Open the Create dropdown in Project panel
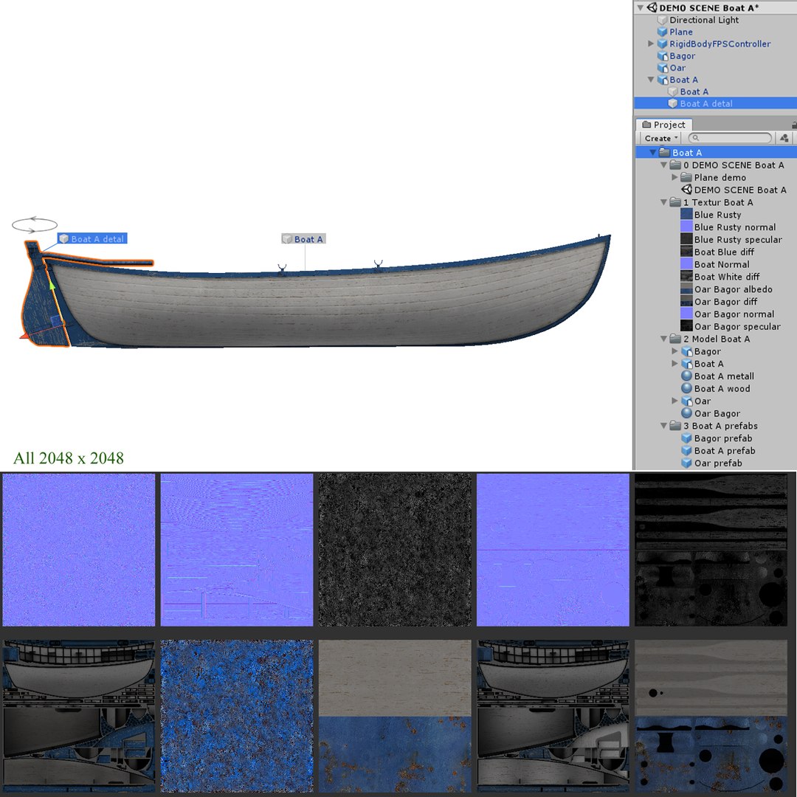 coord(660,138)
